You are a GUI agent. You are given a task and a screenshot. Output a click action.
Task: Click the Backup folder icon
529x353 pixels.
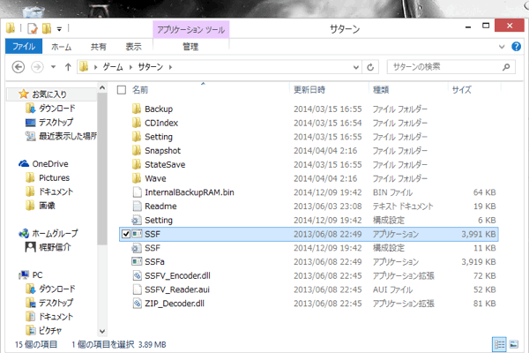tap(136, 109)
